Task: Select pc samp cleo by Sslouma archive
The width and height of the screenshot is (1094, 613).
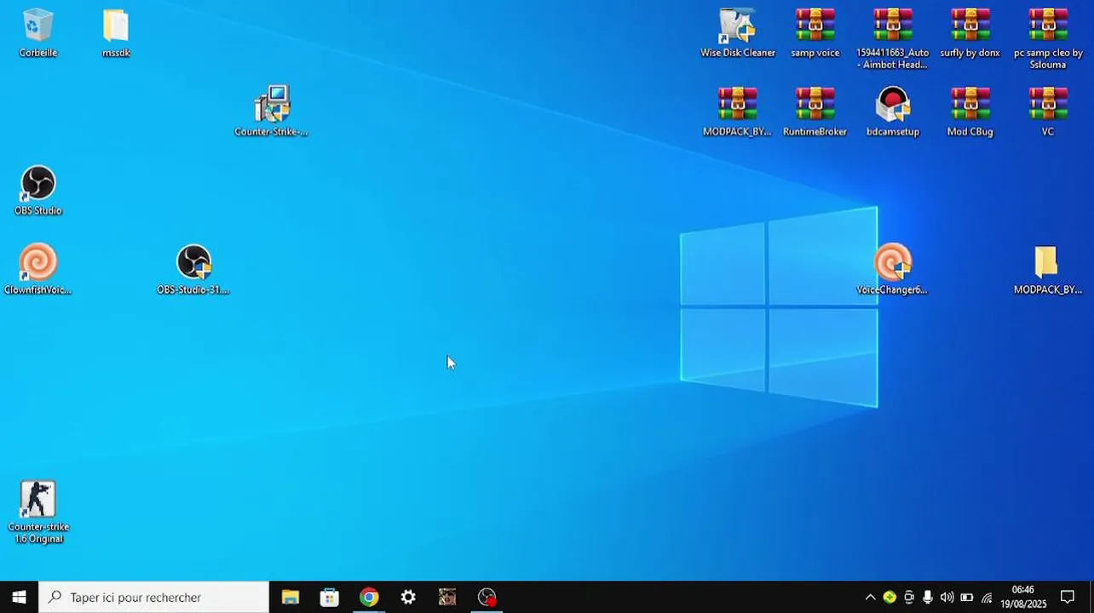Action: (1048, 38)
